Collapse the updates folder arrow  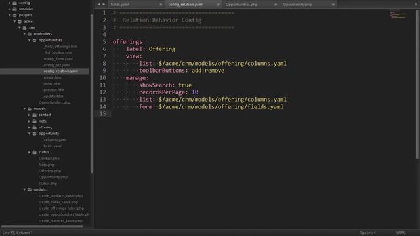click(x=24, y=189)
